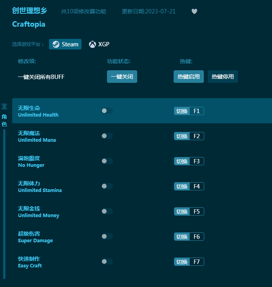Click the 创世理想乡 title text

pyautogui.click(x=30, y=11)
